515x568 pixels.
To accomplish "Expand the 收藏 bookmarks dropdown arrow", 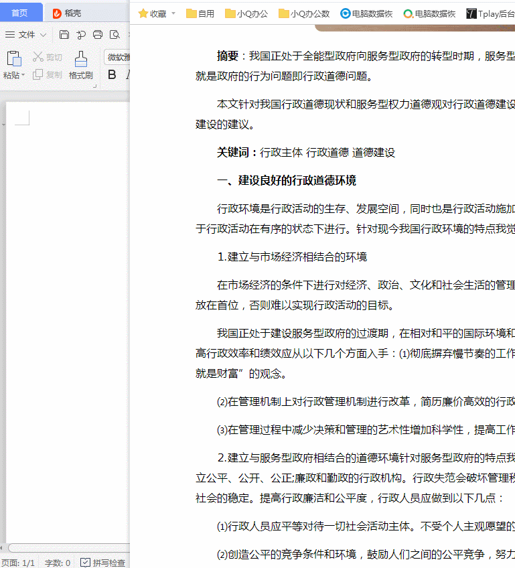I will (173, 13).
